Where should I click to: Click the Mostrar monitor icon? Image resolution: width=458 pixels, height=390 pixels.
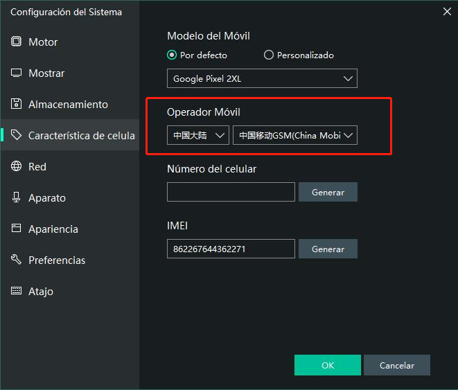16,73
